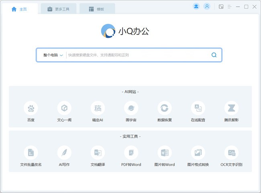Open the 稿定AI icon
Image resolution: width=261 pixels, height=193 pixels.
click(x=98, y=108)
